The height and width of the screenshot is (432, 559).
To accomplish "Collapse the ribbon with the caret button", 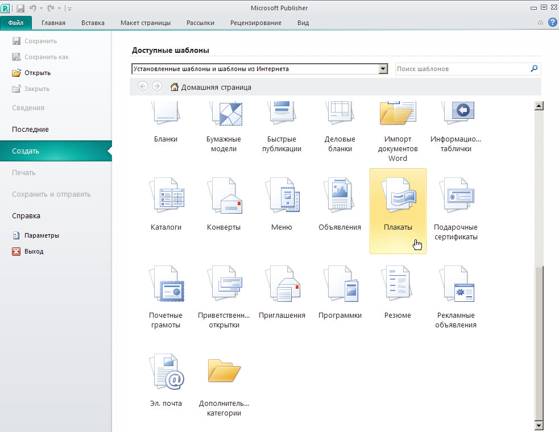I will (540, 23).
